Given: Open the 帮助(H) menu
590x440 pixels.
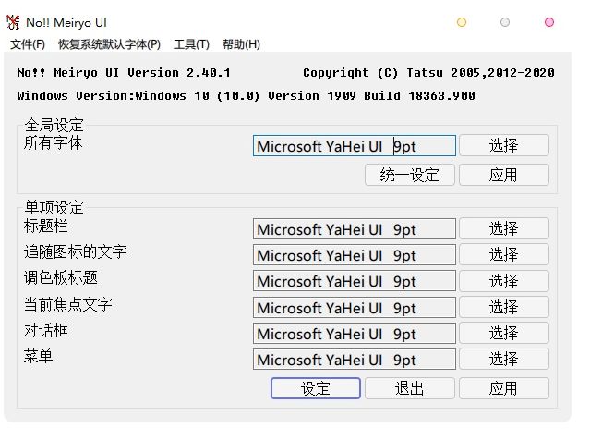Looking at the screenshot, I should (241, 44).
